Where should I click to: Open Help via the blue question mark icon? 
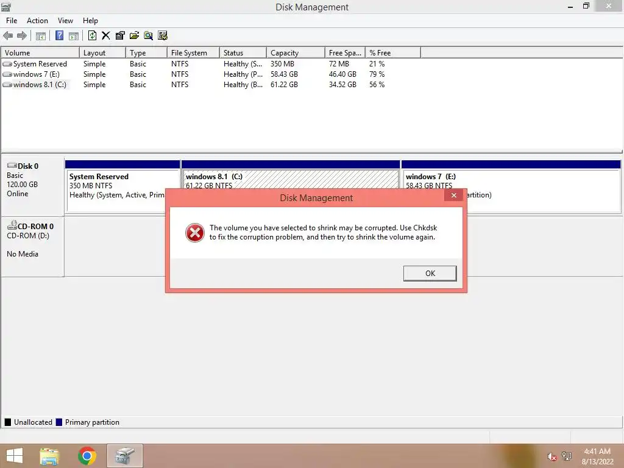click(x=59, y=36)
